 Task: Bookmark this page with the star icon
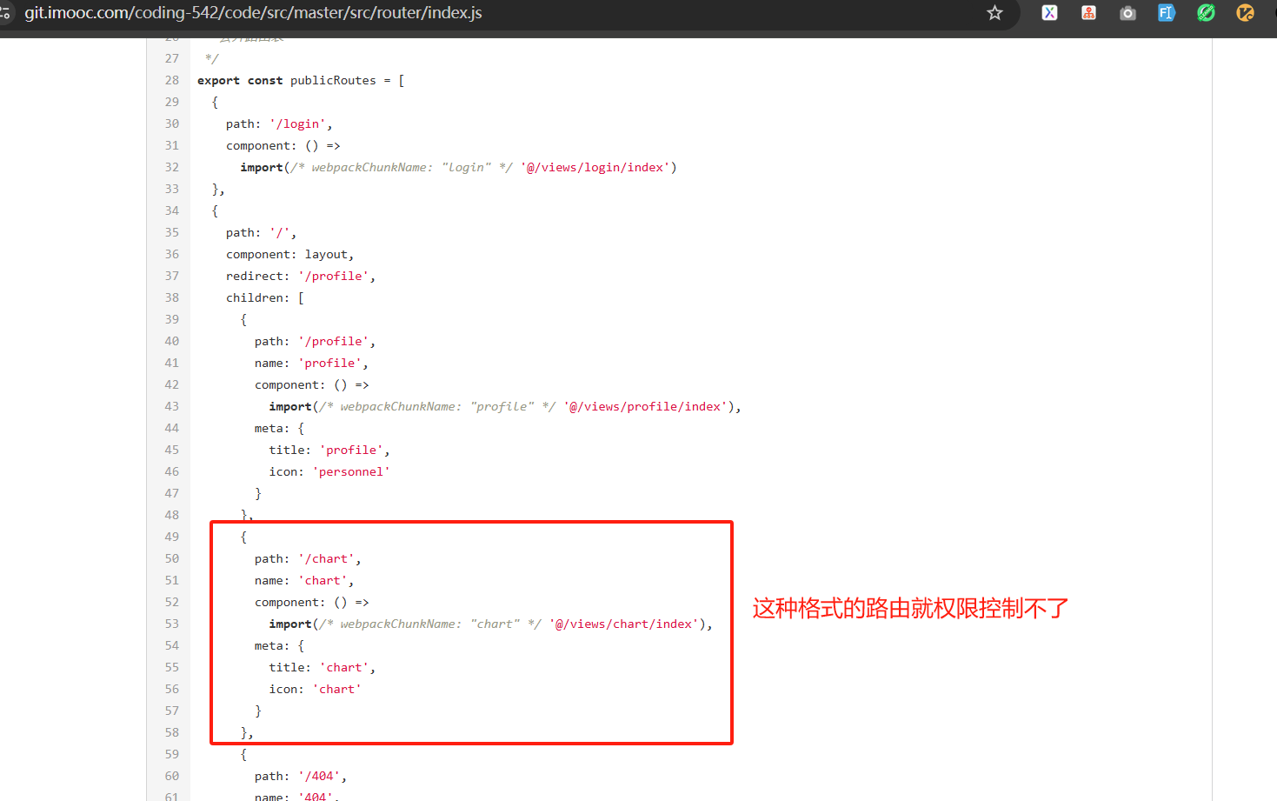994,13
